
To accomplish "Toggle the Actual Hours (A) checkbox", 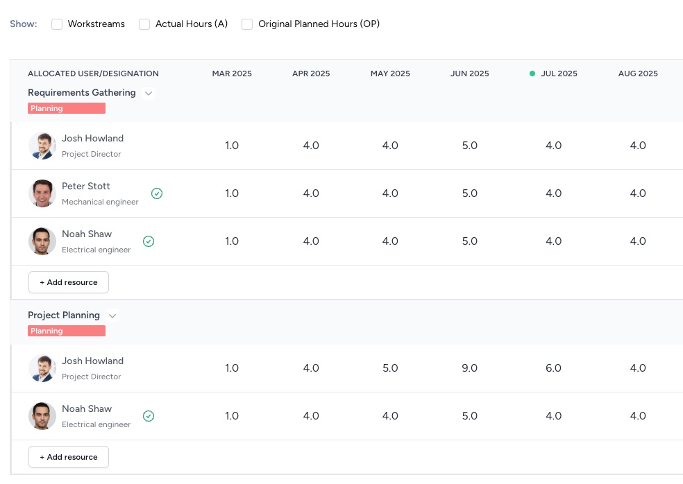I will (x=144, y=24).
